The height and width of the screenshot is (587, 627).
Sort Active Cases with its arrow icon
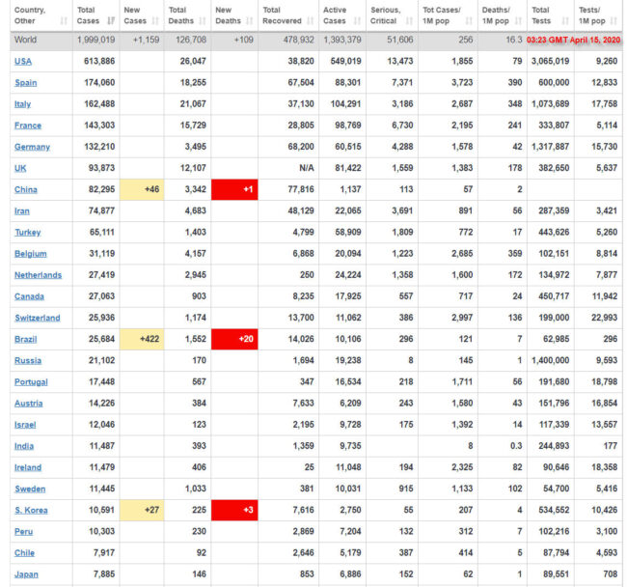click(x=355, y=20)
